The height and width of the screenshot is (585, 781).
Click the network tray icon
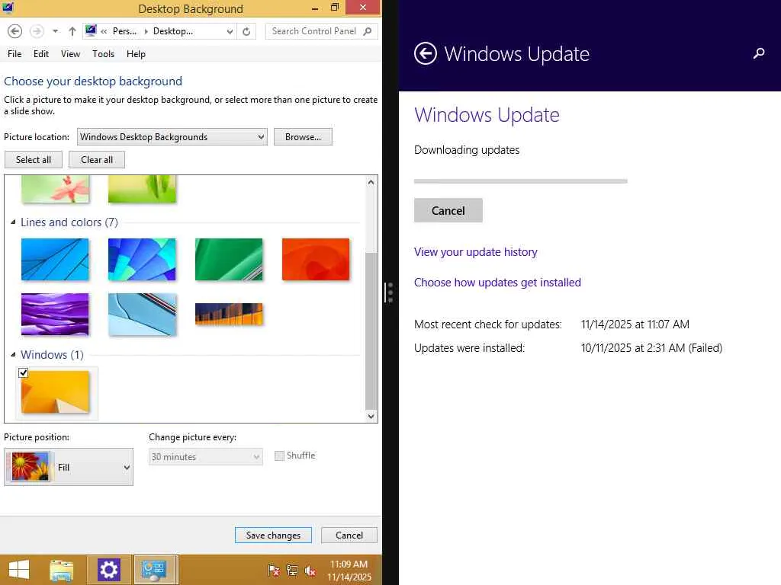tap(292, 571)
